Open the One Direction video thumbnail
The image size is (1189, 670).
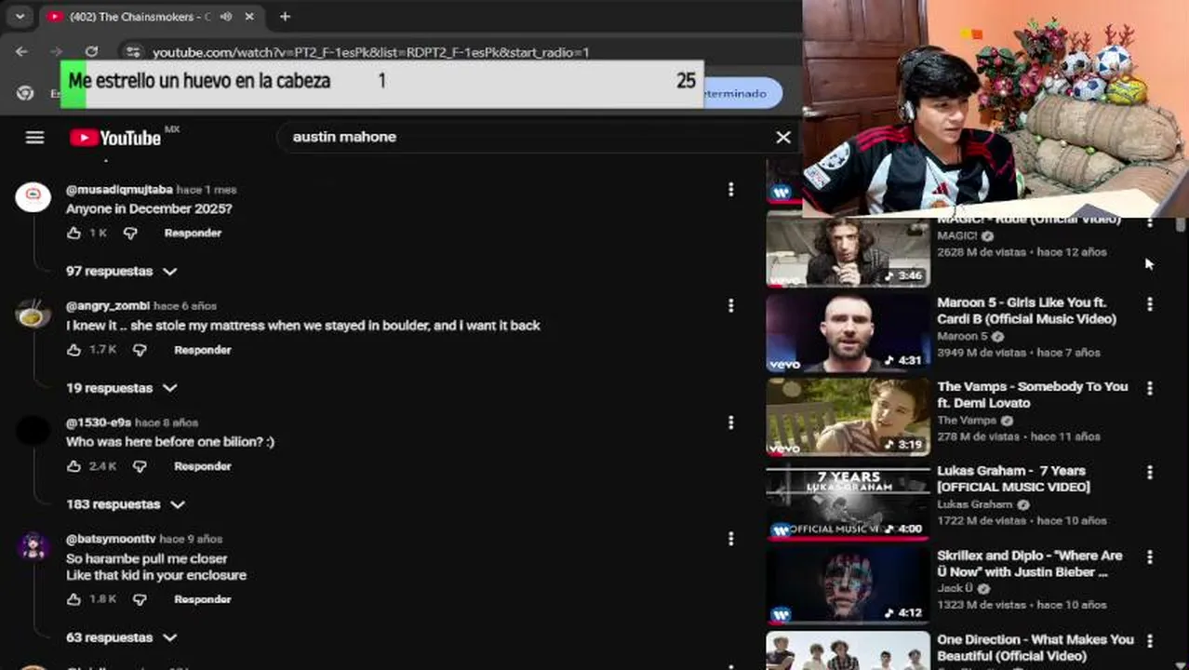[x=848, y=650]
